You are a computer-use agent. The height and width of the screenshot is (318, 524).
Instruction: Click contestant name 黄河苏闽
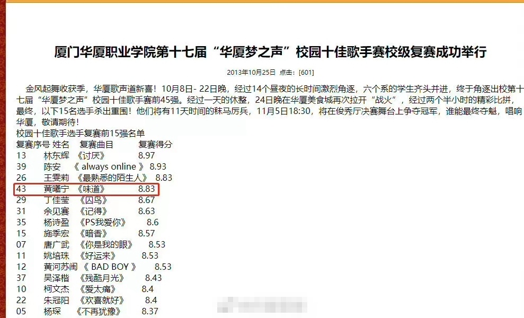click(x=60, y=267)
